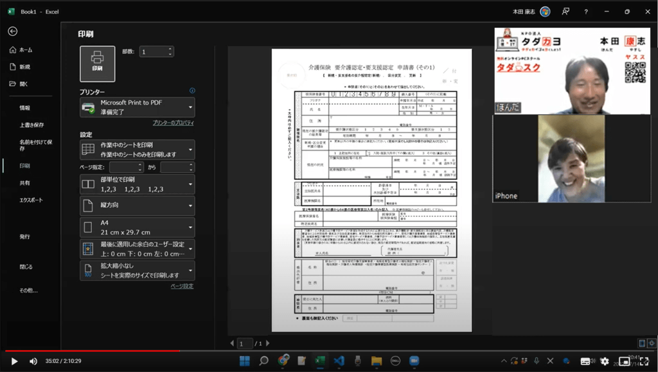Open エクスポート from the sidebar menu
Image resolution: width=658 pixels, height=372 pixels.
[x=31, y=200]
